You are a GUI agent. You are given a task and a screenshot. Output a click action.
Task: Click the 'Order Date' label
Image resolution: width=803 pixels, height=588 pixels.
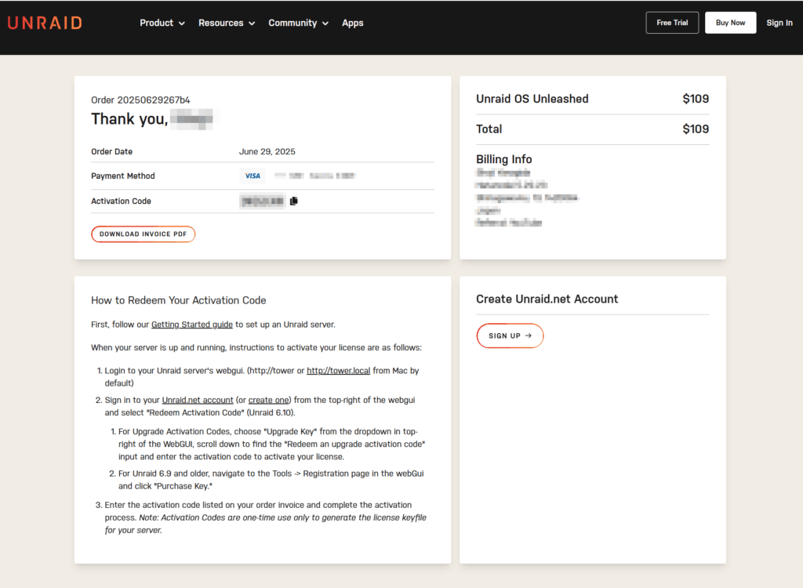pyautogui.click(x=111, y=151)
